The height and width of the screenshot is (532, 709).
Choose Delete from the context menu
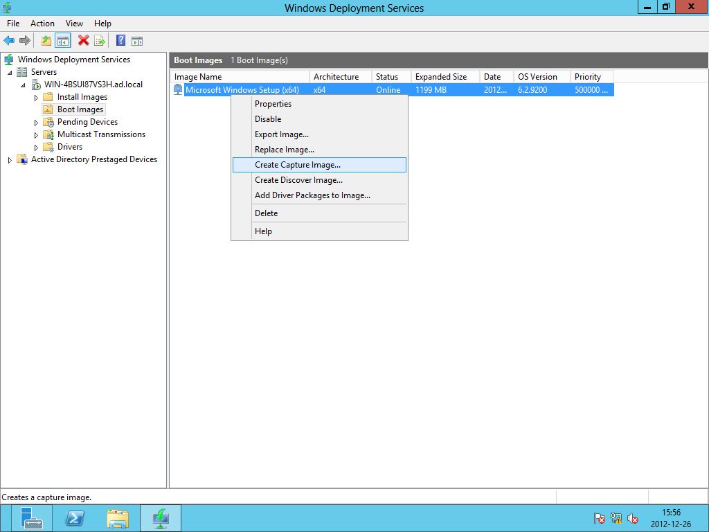[x=319, y=213]
